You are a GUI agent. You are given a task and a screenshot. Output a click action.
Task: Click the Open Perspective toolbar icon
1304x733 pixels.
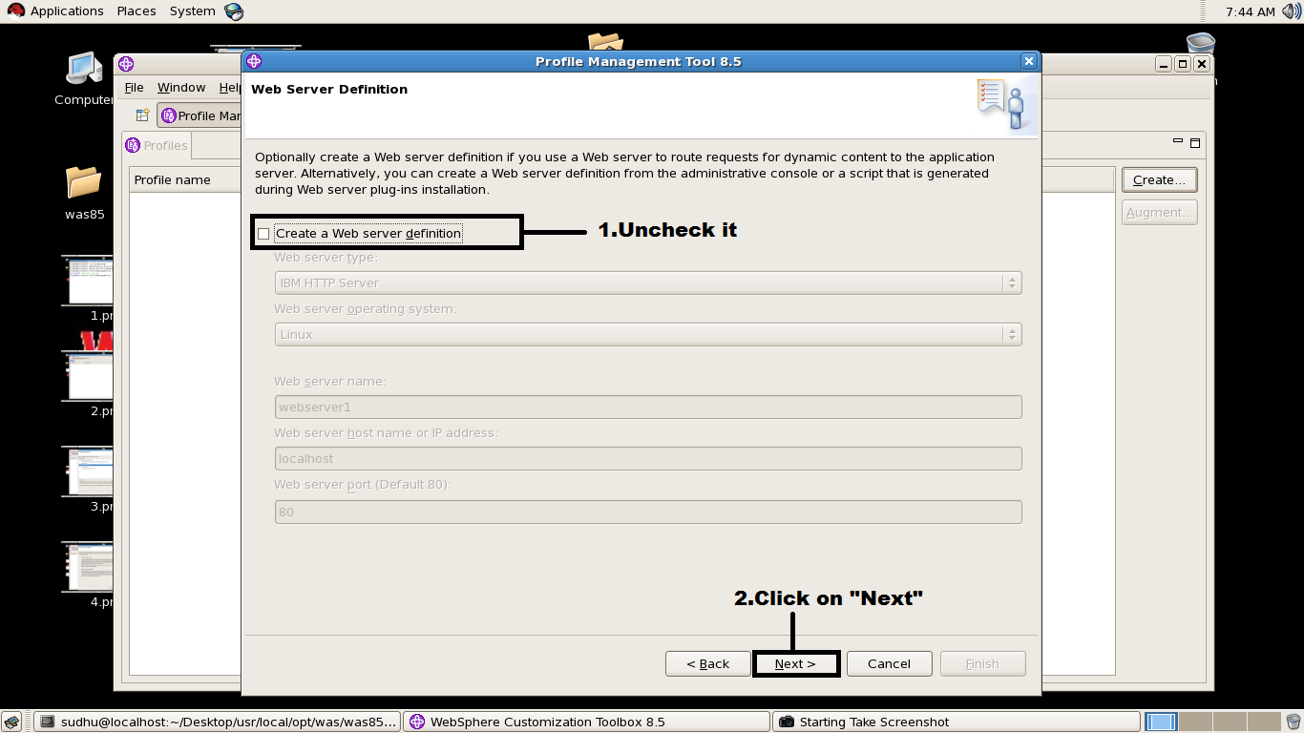pyautogui.click(x=140, y=115)
